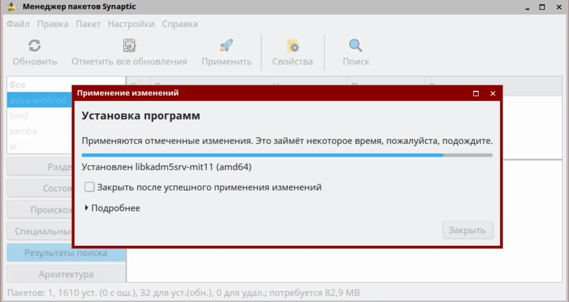Select vi in search list
This screenshot has width=569, height=302.
[40, 147]
